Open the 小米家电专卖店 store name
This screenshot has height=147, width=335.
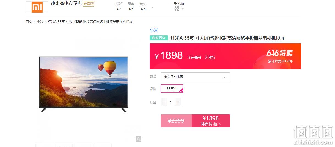point(66,4)
